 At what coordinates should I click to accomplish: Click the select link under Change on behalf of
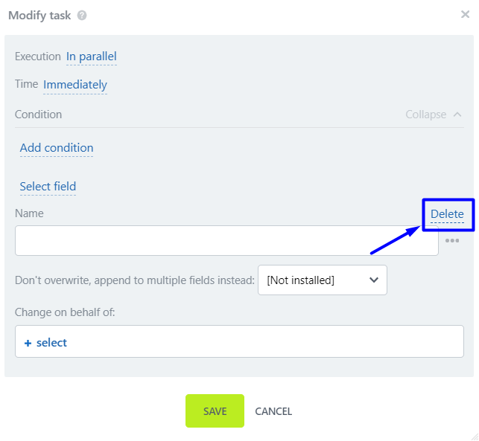click(x=51, y=343)
